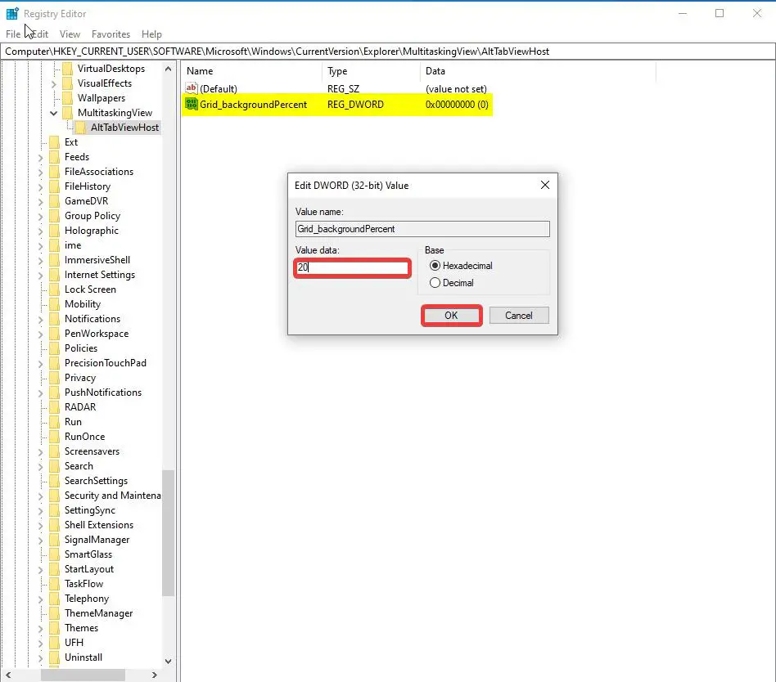Viewport: 776px width, 682px height.
Task: Select the Hexadecimal base option
Action: (435, 266)
